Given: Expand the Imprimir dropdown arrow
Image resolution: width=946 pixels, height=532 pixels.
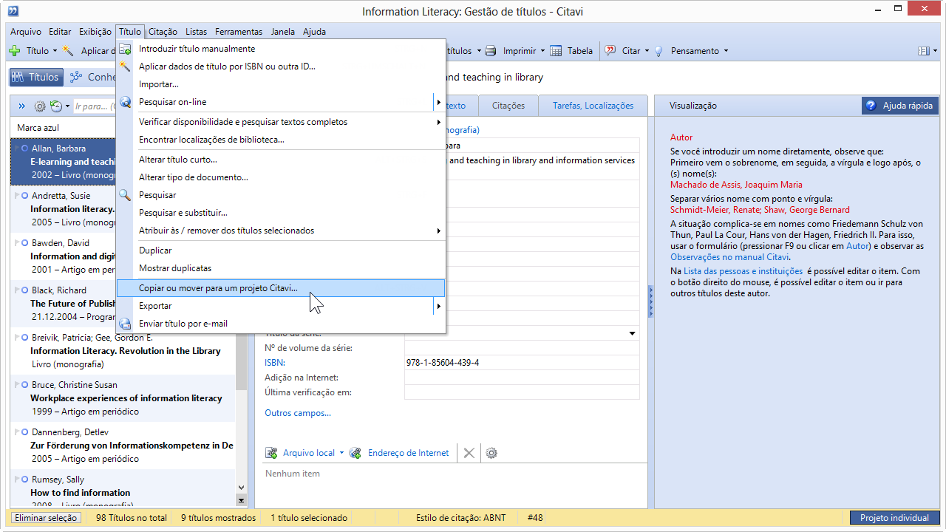Looking at the screenshot, I should pyautogui.click(x=542, y=51).
